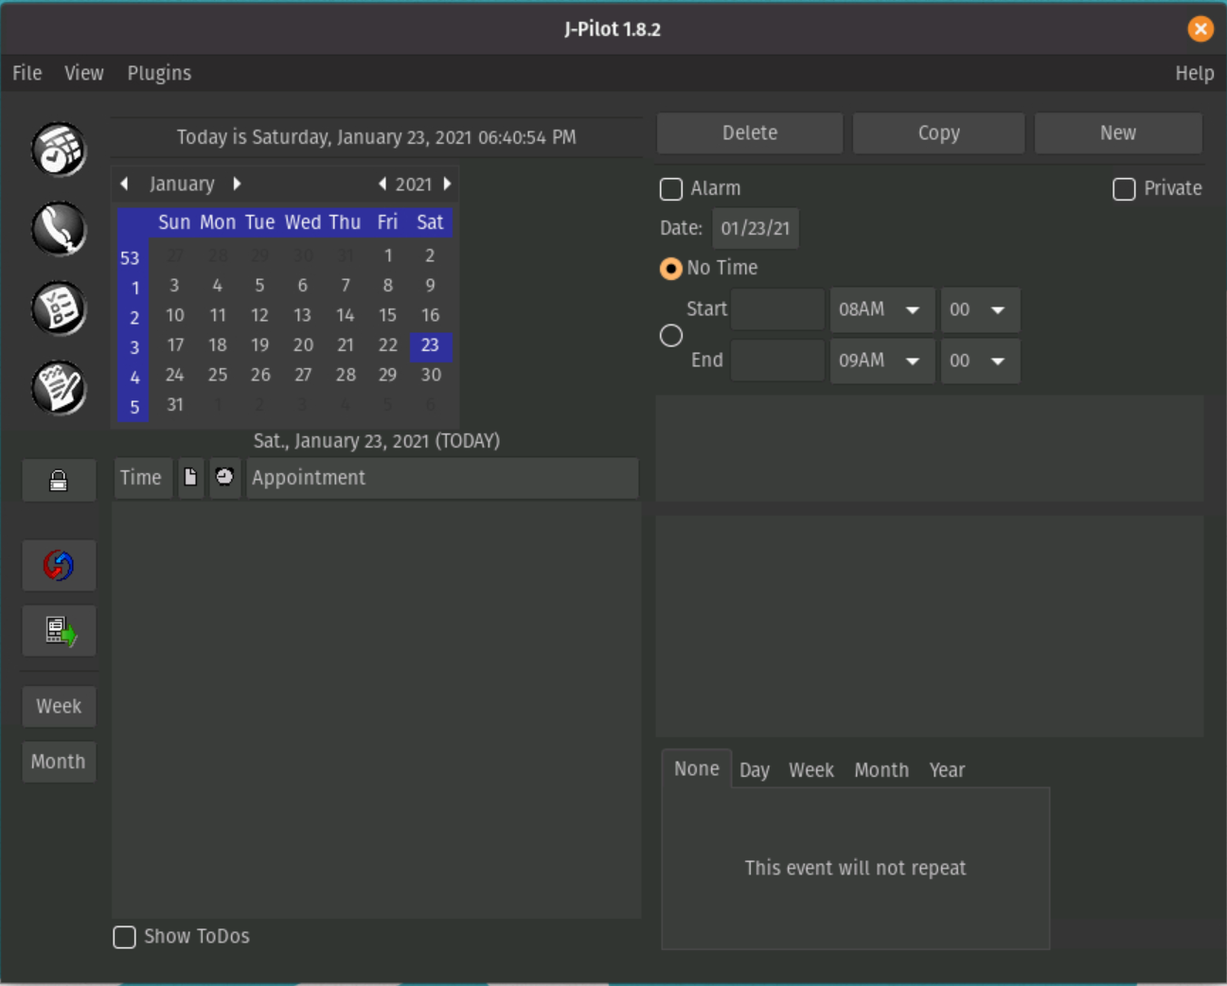Switch to the Week repeat tab
Screen dimensions: 1227x986
pos(810,769)
